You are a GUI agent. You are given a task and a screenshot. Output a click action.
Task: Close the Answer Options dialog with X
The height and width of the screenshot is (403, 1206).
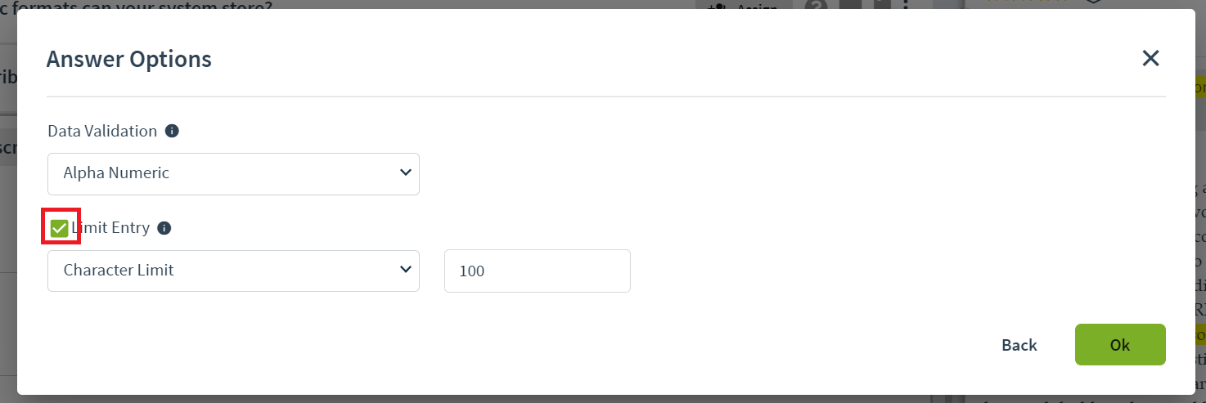[1150, 58]
